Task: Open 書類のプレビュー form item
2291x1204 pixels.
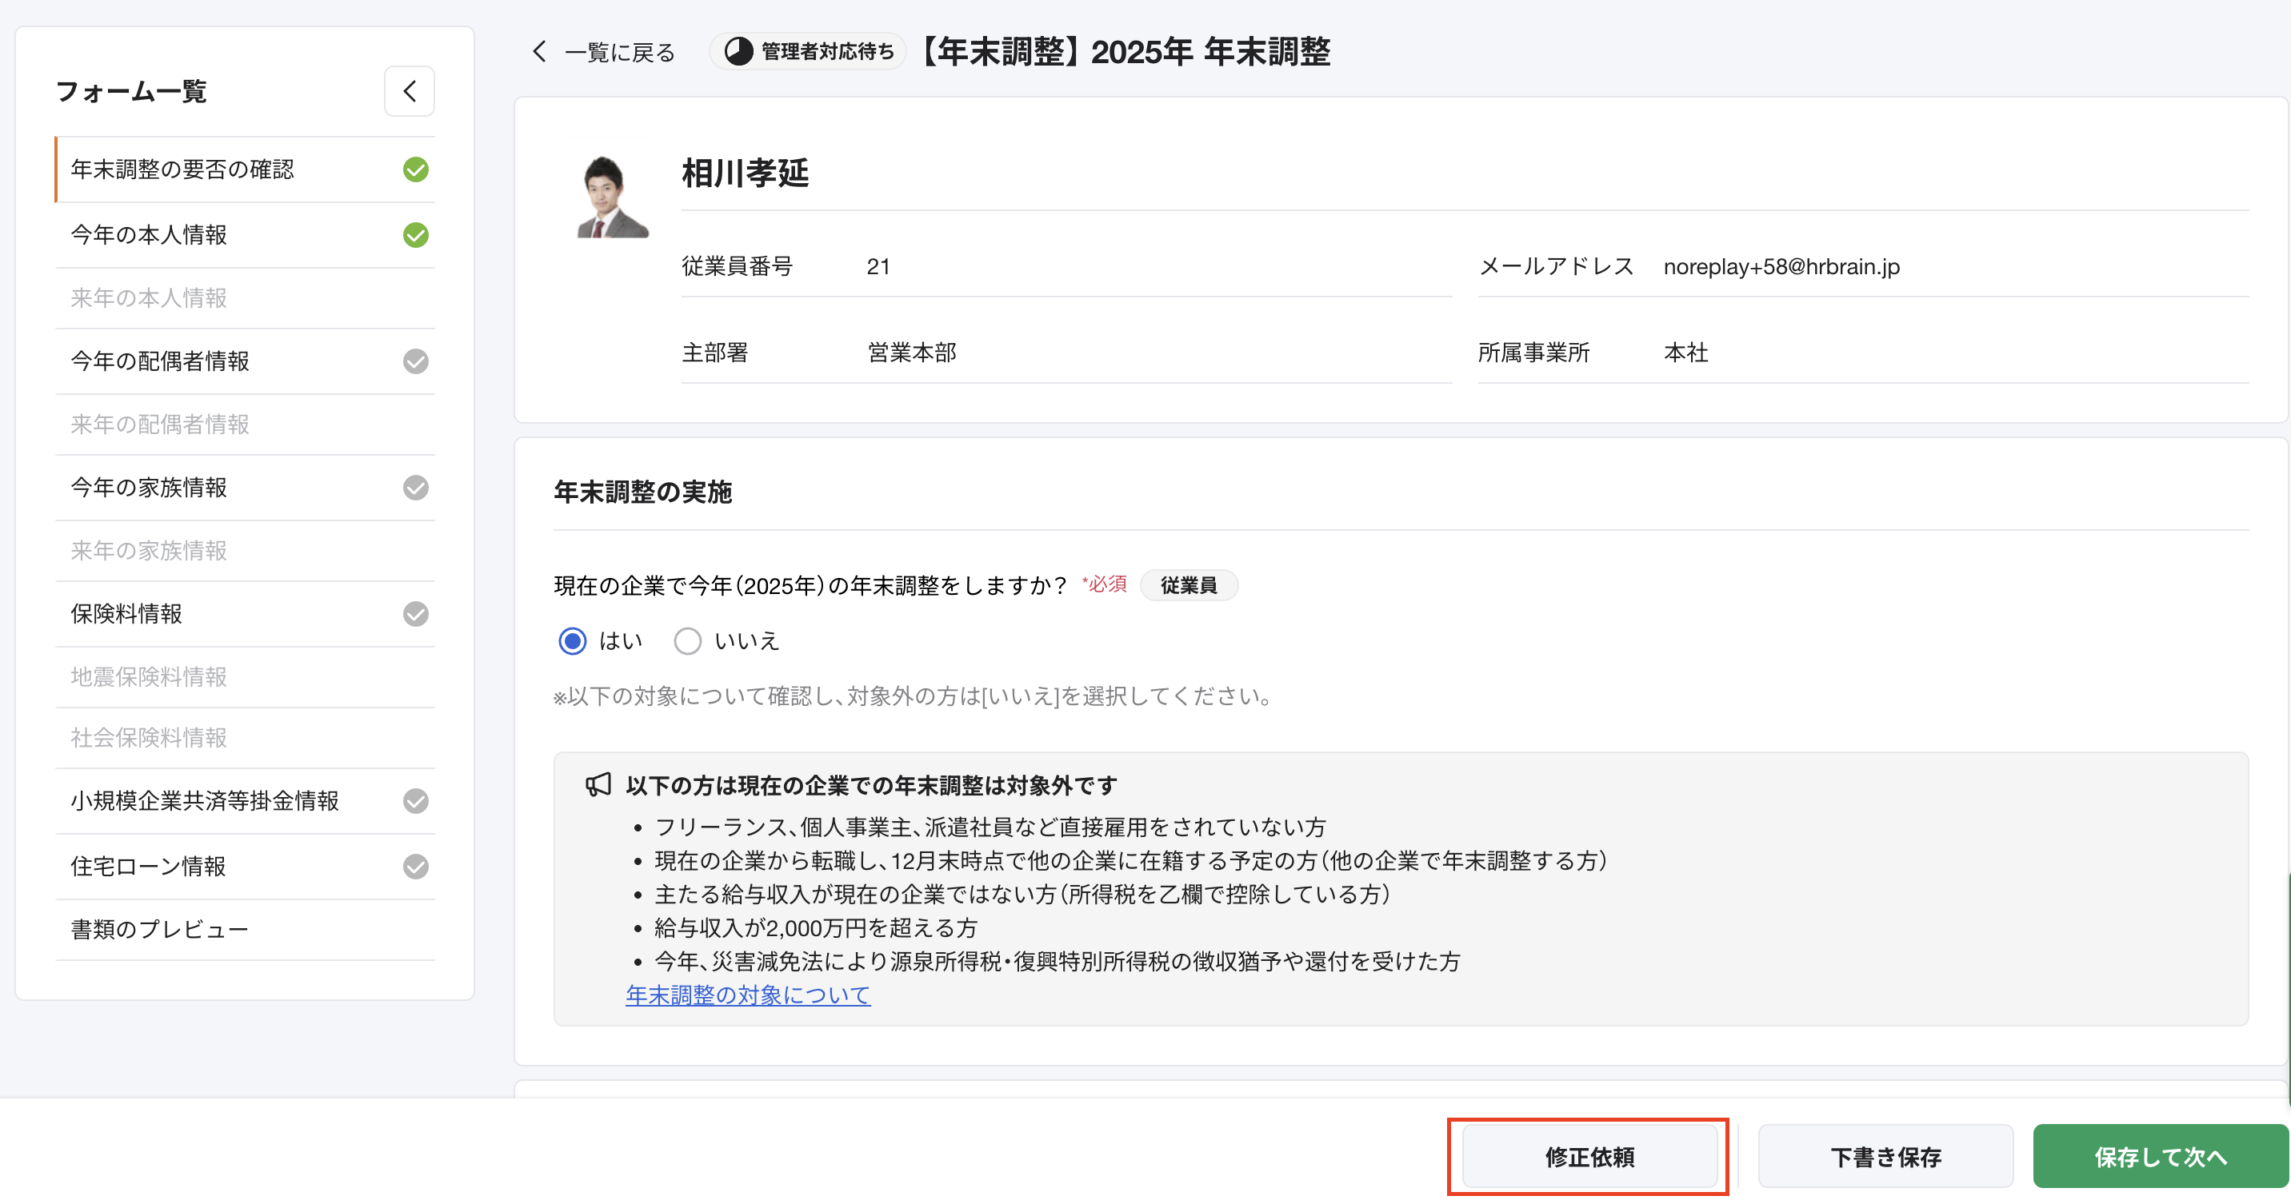Action: (x=160, y=930)
